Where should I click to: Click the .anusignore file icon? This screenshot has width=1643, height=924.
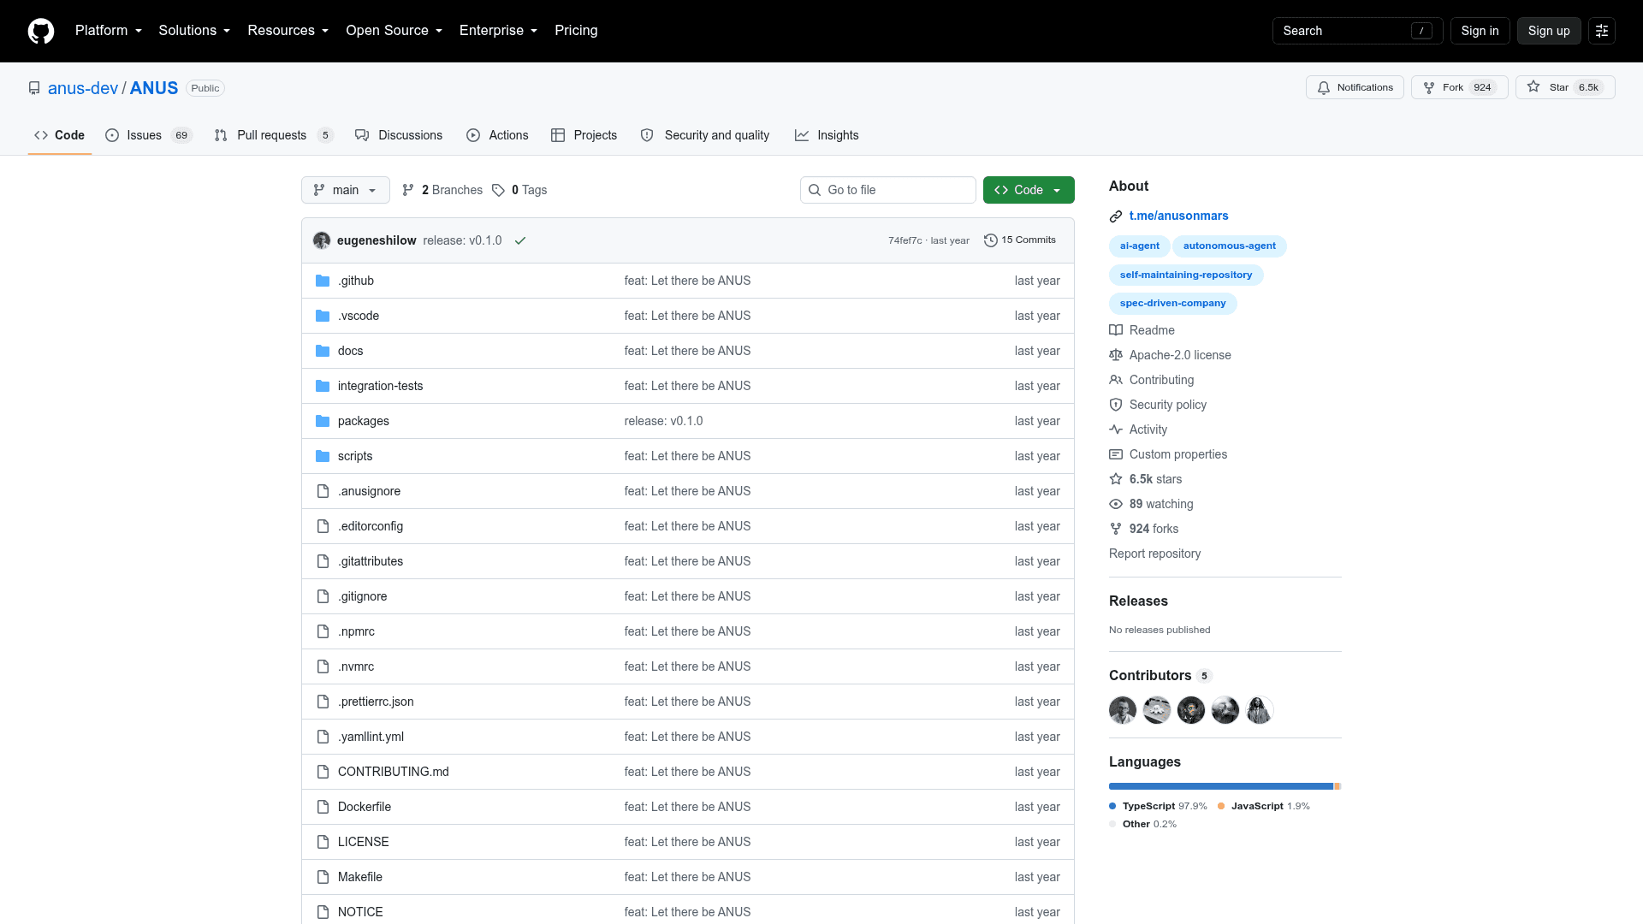(x=323, y=491)
